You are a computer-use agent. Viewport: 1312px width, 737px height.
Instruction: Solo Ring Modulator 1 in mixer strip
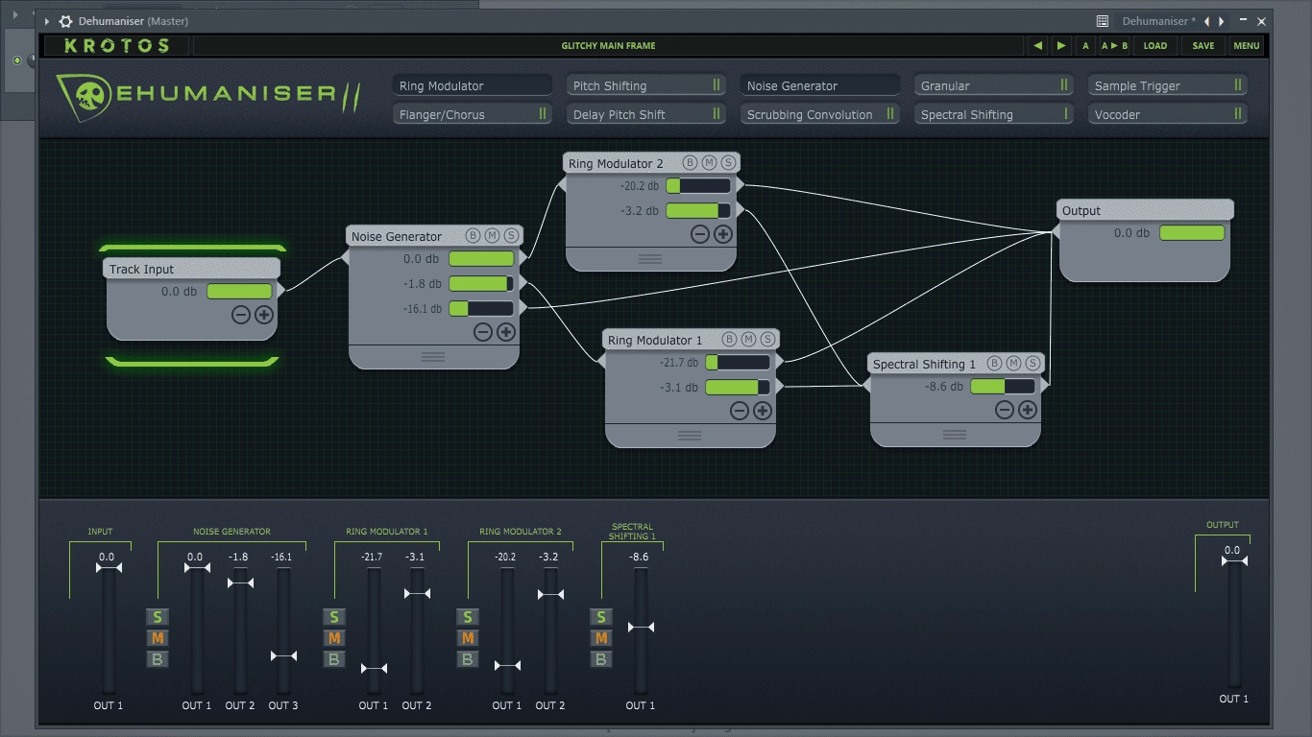(x=333, y=617)
